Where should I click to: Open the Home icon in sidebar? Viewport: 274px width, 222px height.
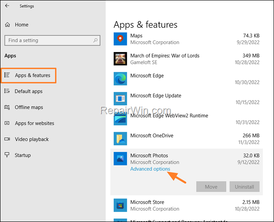pyautogui.click(x=7, y=25)
